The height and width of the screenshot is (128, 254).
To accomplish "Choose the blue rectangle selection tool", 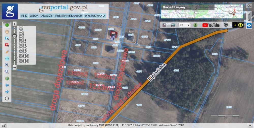I will [x=7, y=38].
